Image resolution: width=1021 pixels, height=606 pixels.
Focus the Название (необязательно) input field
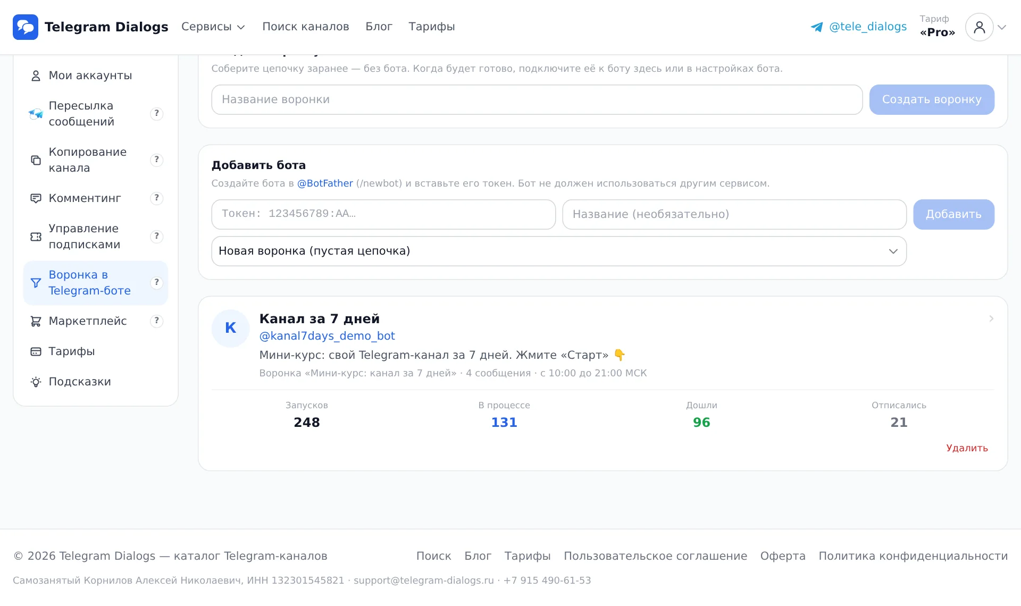tap(734, 214)
